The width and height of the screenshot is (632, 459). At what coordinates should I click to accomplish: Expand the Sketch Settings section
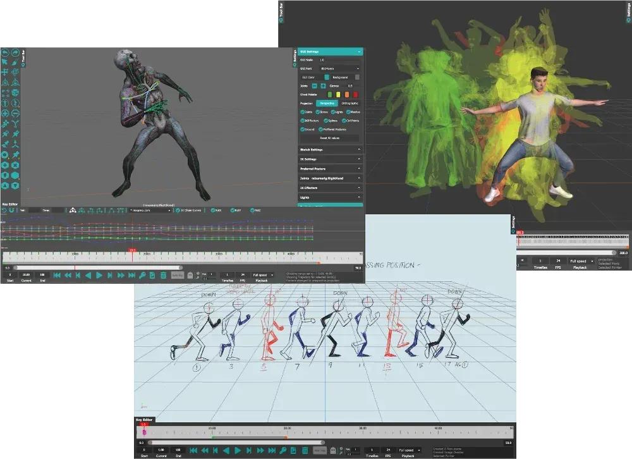click(x=329, y=150)
